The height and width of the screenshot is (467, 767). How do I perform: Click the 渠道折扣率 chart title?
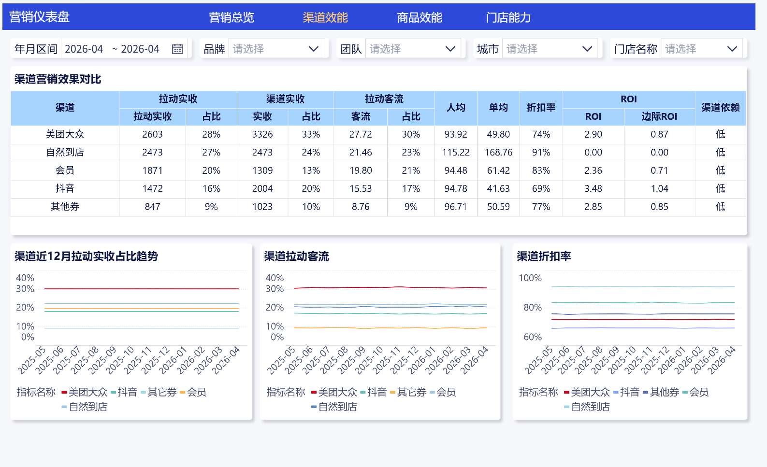click(x=544, y=256)
